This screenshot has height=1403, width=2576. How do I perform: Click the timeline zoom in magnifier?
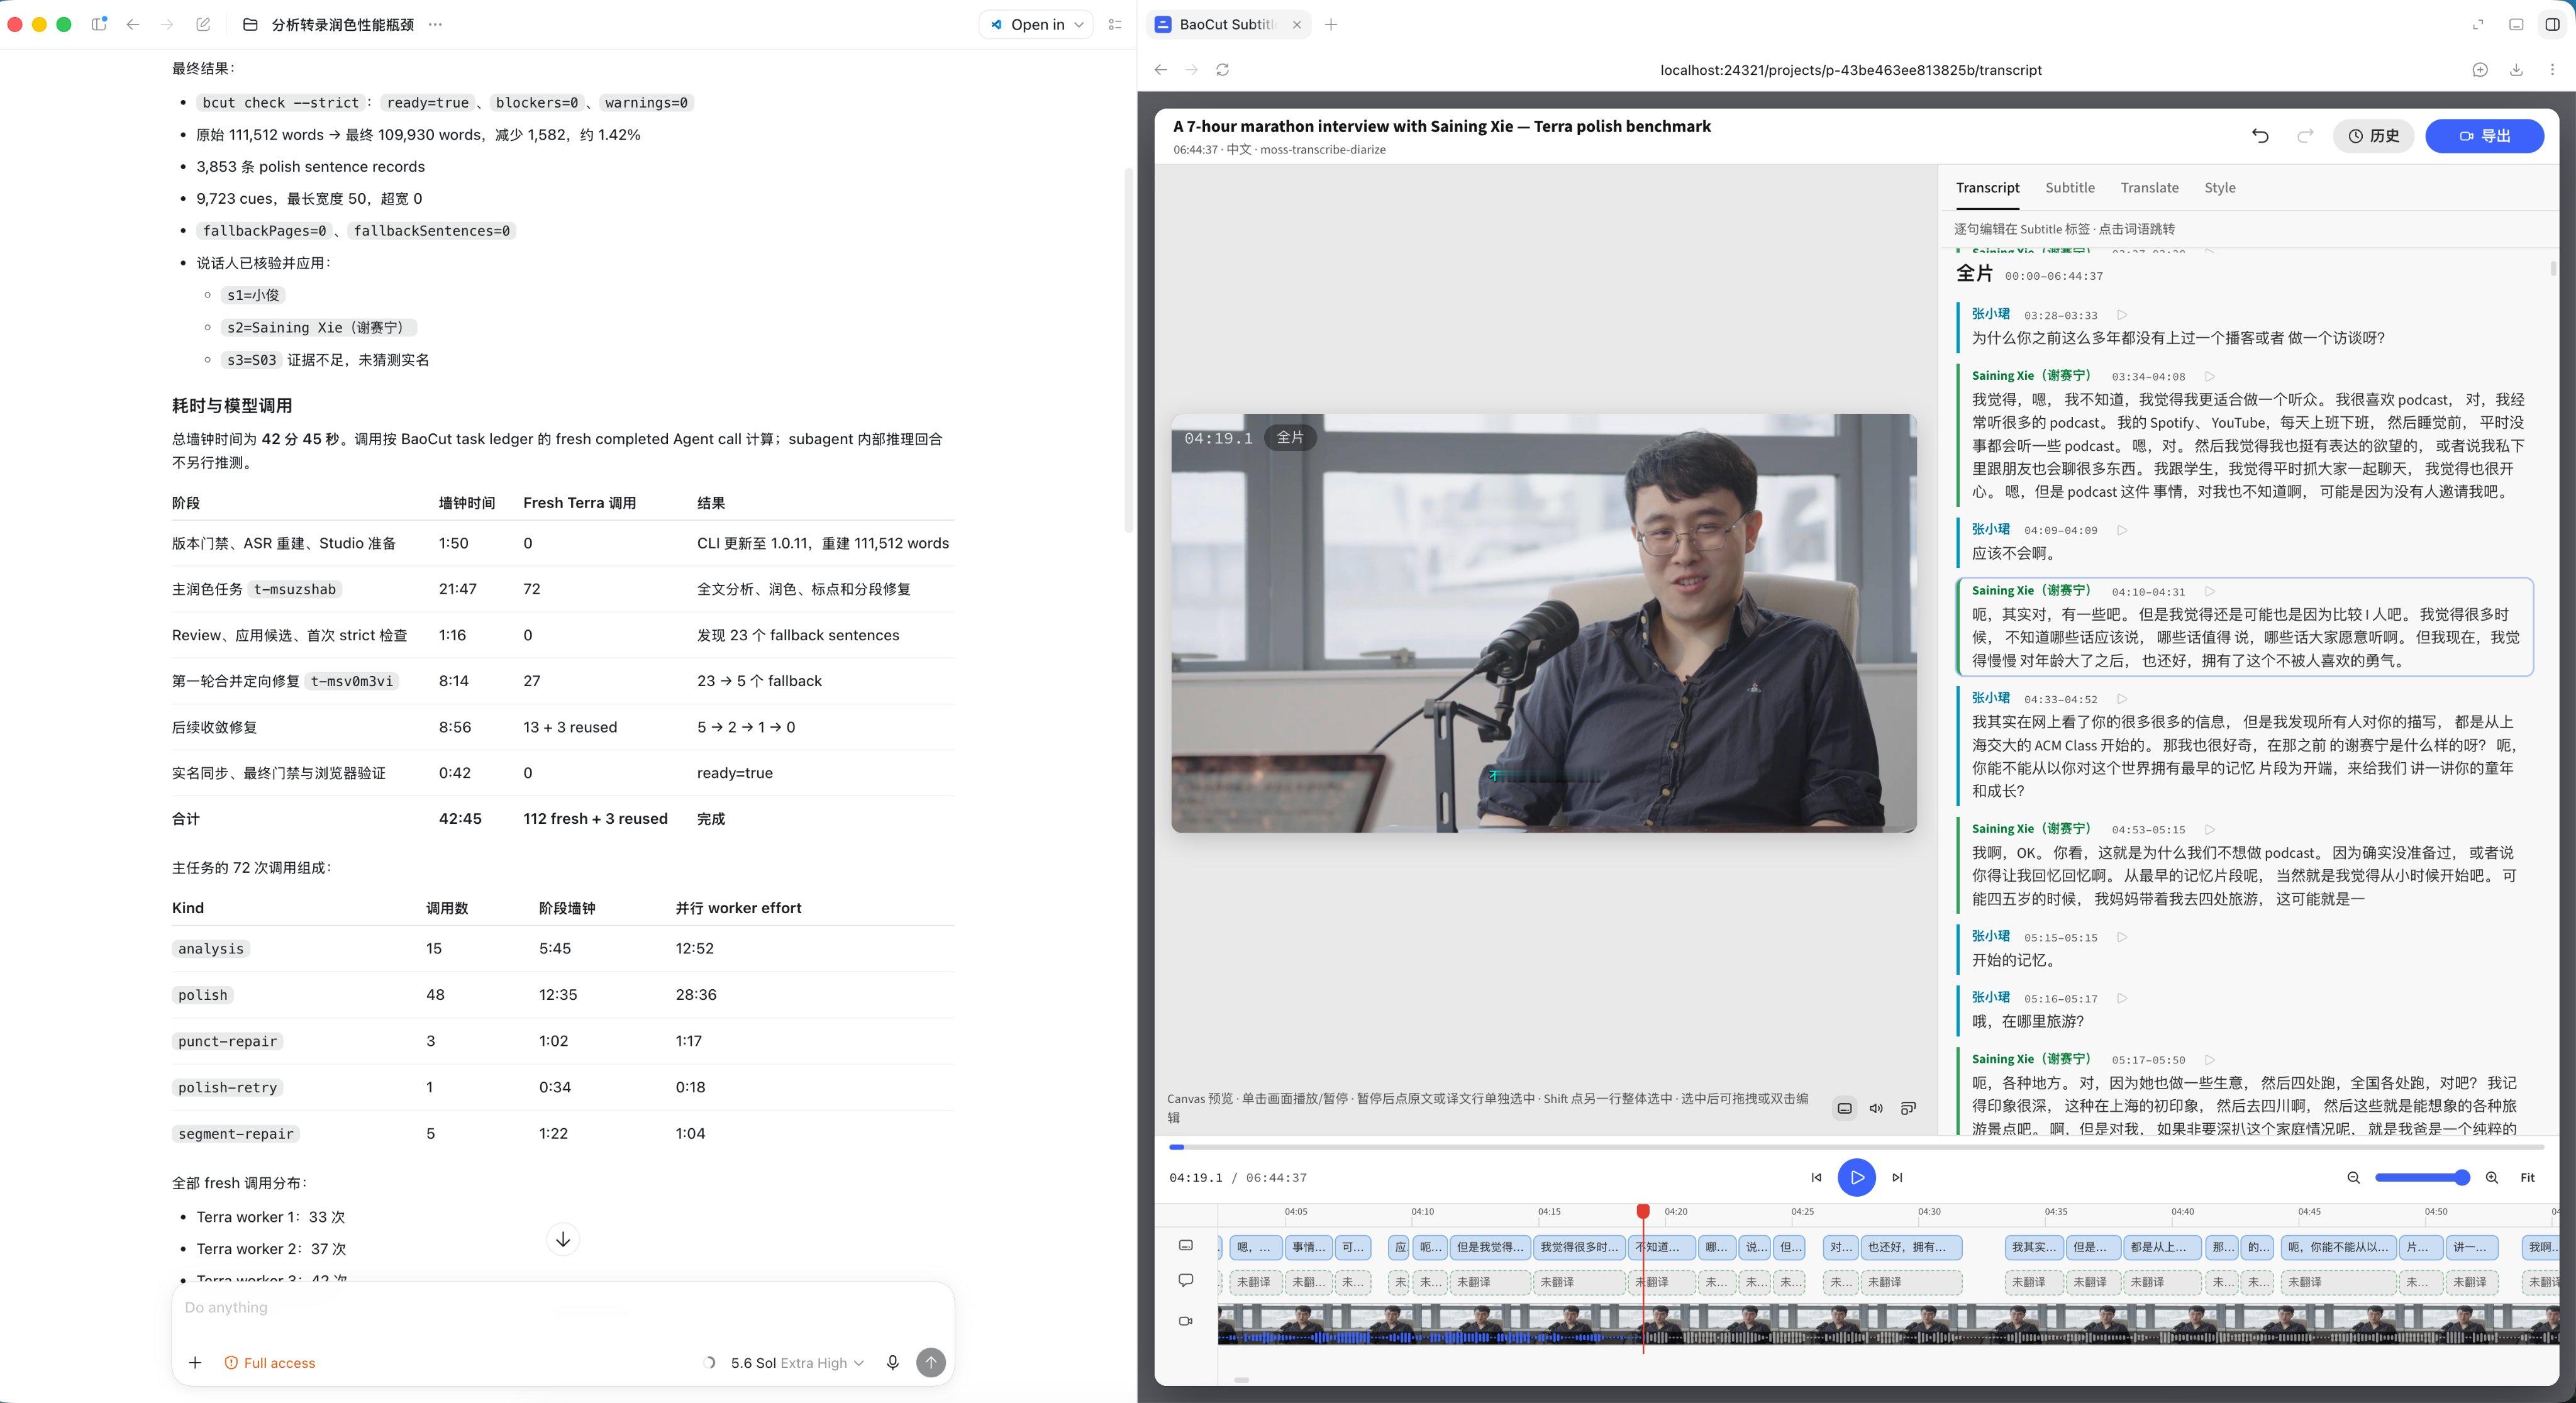point(2492,1178)
